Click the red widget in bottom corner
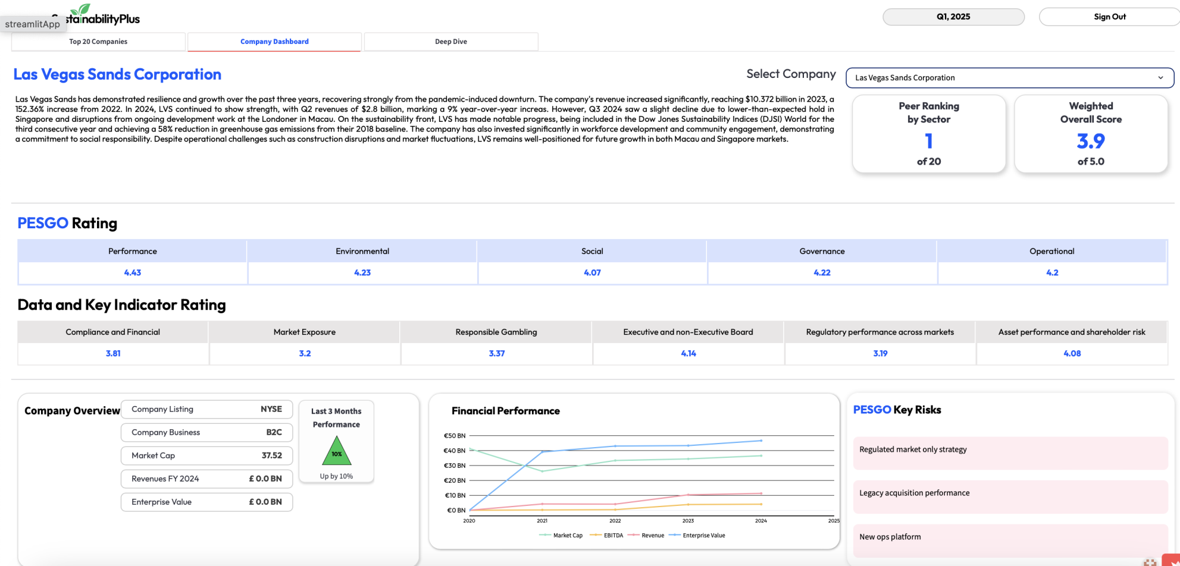This screenshot has height=566, width=1180. coord(1172,561)
